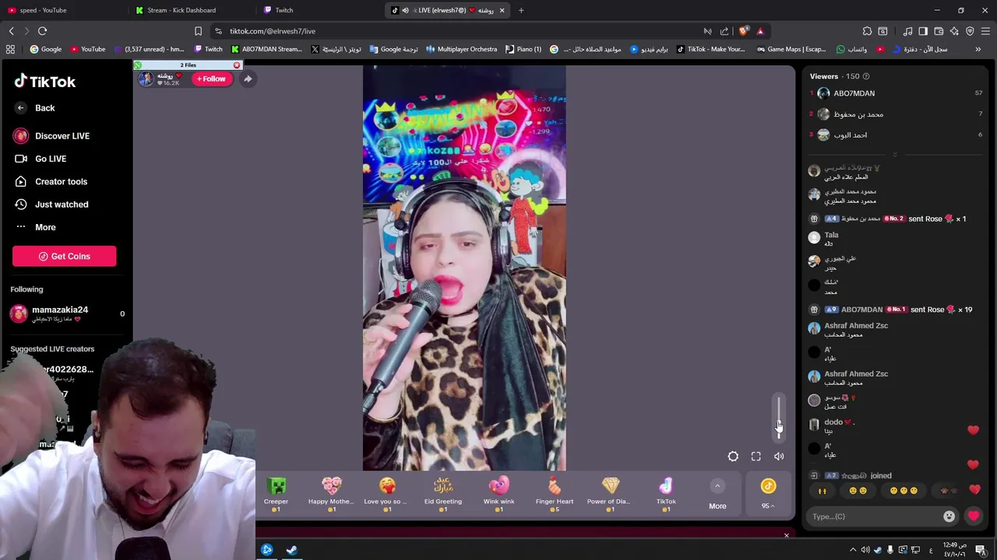Viewport: 997px width, 560px height.
Task: Click the Follow button for streamer
Action: pos(211,79)
